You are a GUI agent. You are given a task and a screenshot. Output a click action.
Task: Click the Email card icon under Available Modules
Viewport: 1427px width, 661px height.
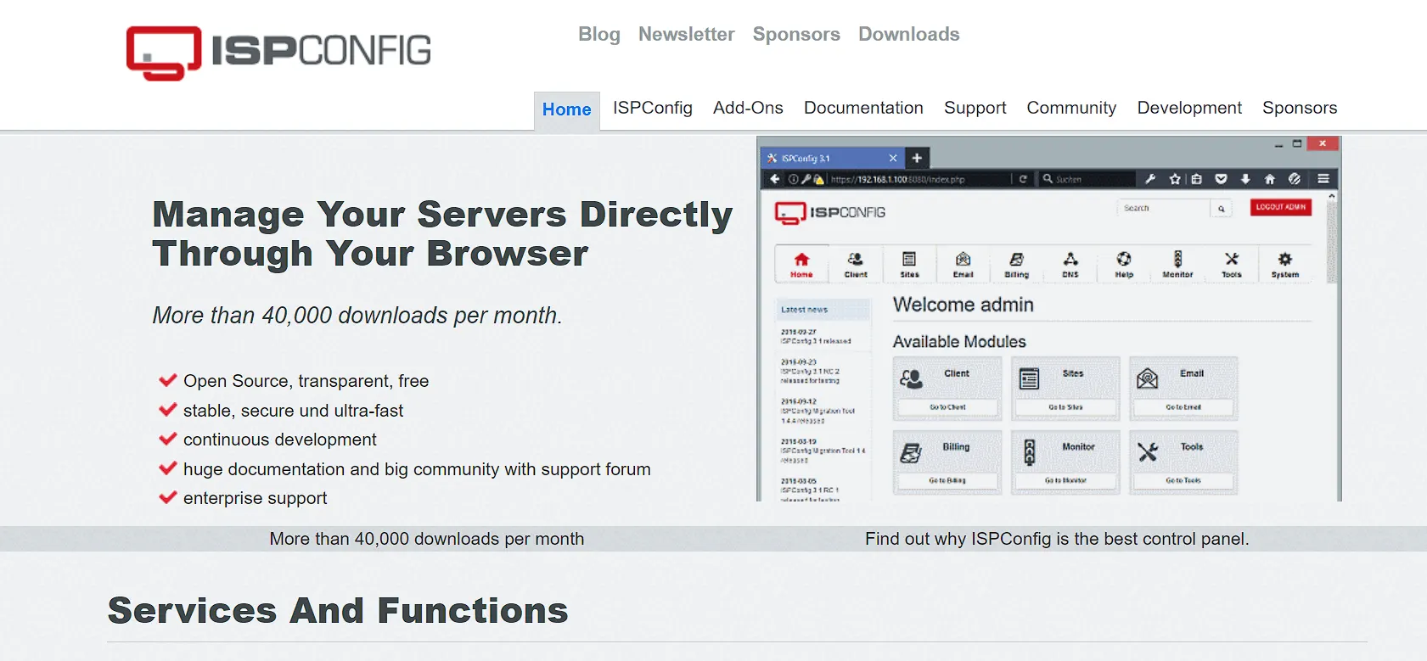(1148, 378)
